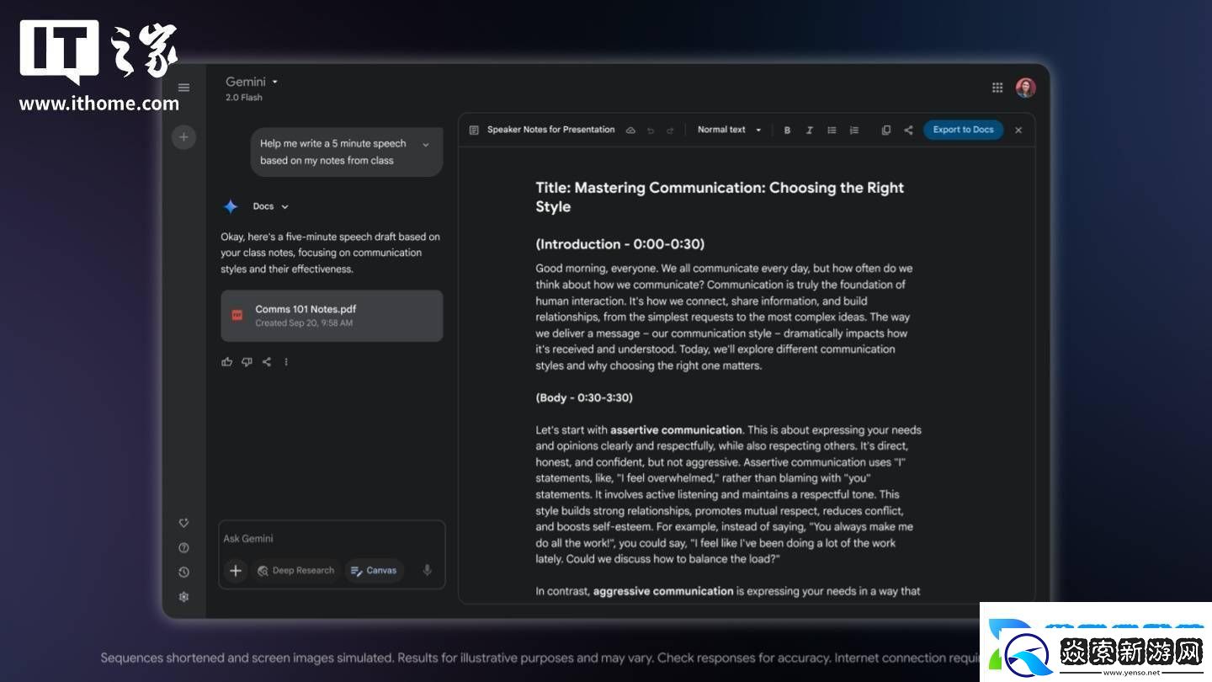Screen dimensions: 1212x682
Task: Open the Google apps grid
Action: pyautogui.click(x=997, y=88)
